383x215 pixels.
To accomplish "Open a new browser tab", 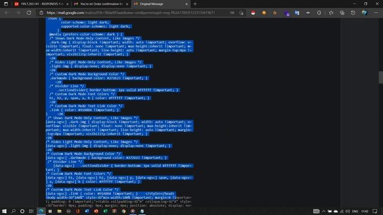I will click(195, 4).
